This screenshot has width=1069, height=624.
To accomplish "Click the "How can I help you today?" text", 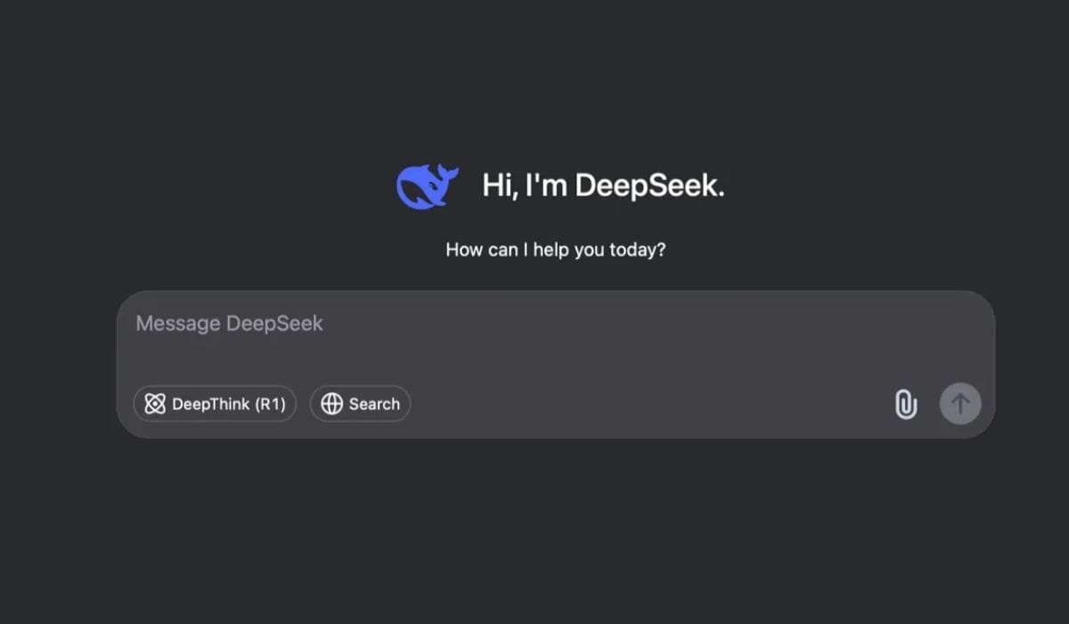I will pyautogui.click(x=556, y=250).
